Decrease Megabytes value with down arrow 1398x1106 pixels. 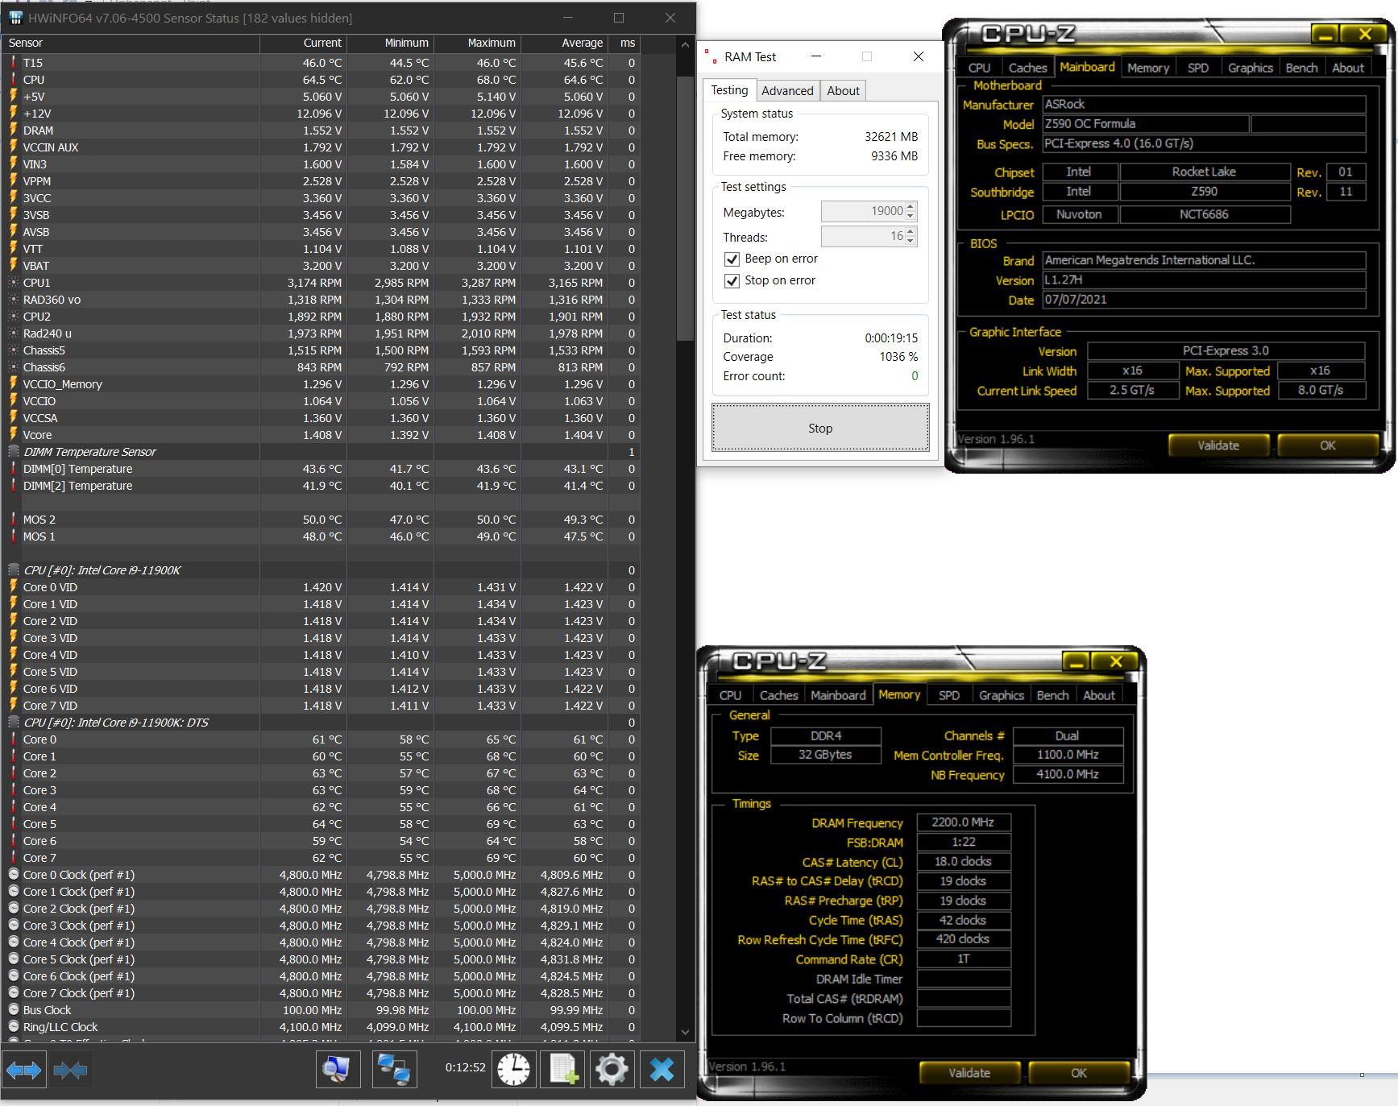click(911, 216)
